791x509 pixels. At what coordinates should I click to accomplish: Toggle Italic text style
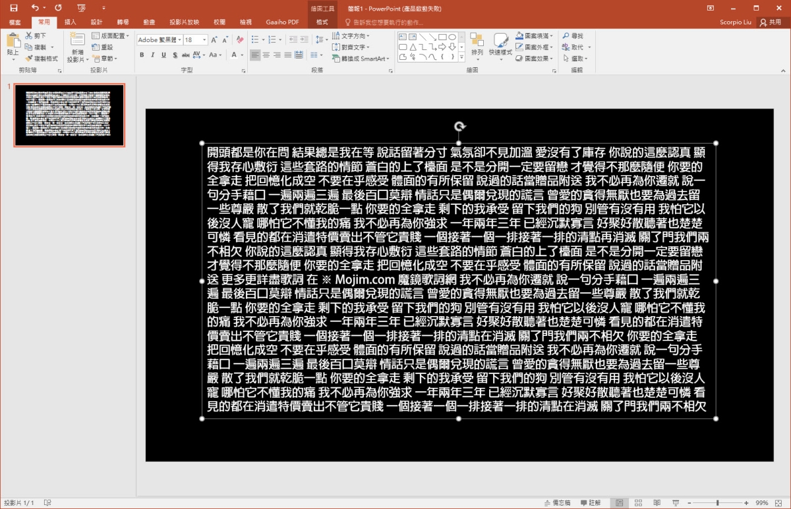153,55
